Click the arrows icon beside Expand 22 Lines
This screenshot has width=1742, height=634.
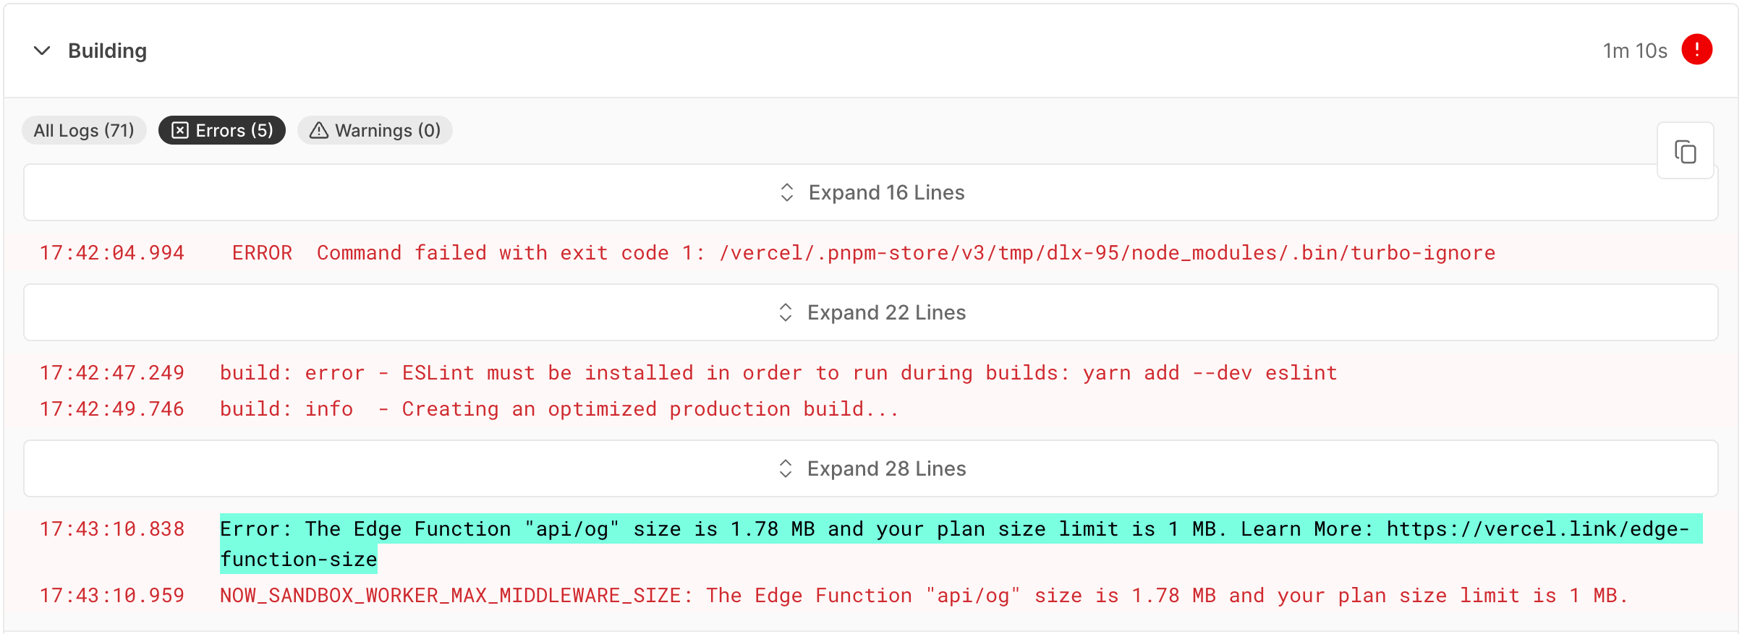point(786,312)
